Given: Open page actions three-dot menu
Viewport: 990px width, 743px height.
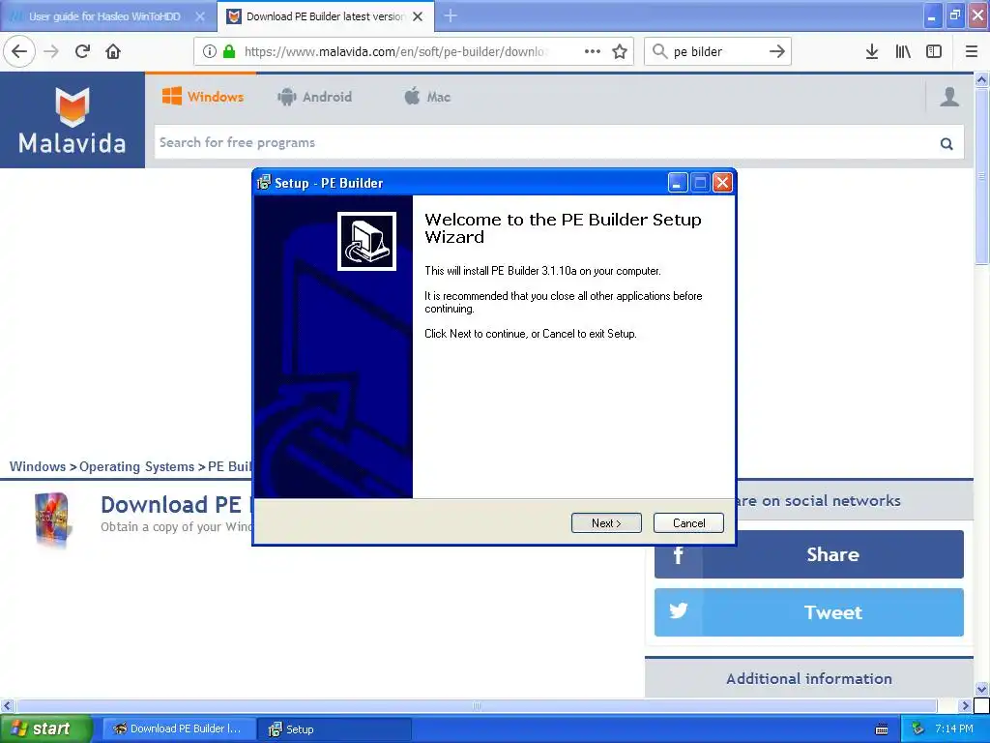Looking at the screenshot, I should (x=593, y=52).
